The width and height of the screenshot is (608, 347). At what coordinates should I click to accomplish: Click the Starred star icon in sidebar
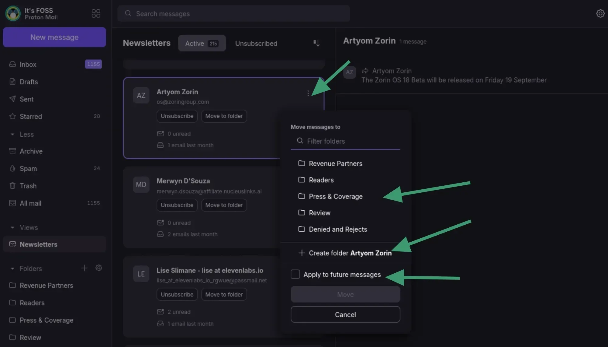point(12,116)
